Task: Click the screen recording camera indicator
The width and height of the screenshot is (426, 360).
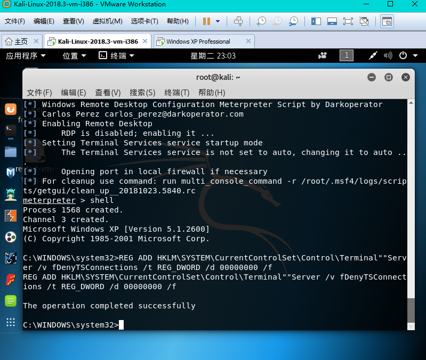Action: tap(323, 55)
